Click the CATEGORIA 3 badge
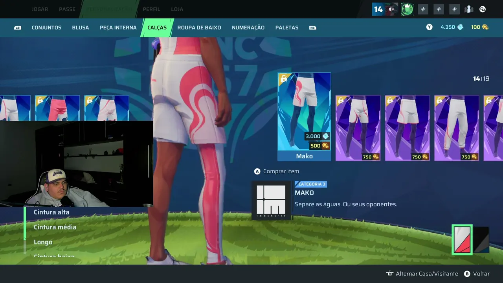Image resolution: width=503 pixels, height=283 pixels. click(x=311, y=184)
